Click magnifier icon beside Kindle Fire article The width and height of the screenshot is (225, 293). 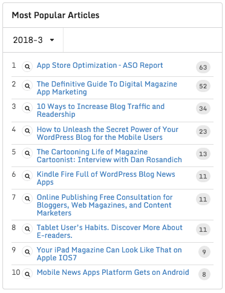pyautogui.click(x=27, y=176)
